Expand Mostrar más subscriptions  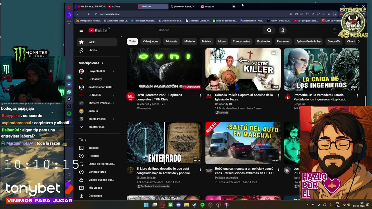[x=97, y=127]
